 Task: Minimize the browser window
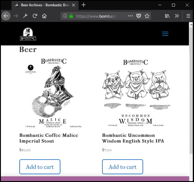coord(160,5)
